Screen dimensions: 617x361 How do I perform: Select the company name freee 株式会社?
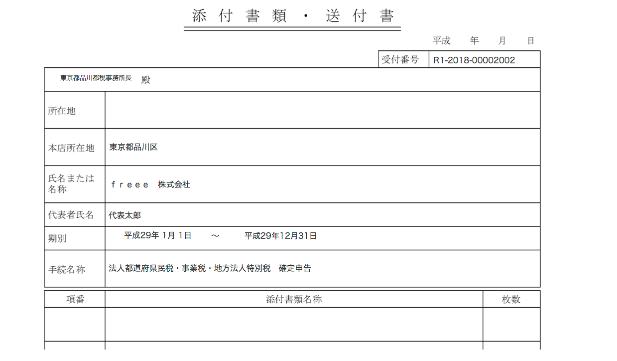[x=150, y=184]
